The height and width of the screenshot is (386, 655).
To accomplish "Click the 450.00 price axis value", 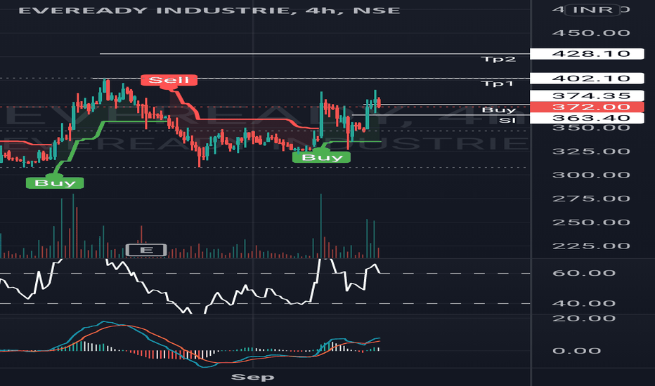I will (x=591, y=33).
